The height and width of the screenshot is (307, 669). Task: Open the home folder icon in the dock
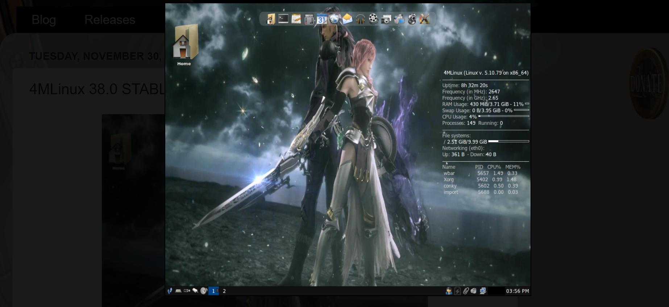(x=271, y=19)
